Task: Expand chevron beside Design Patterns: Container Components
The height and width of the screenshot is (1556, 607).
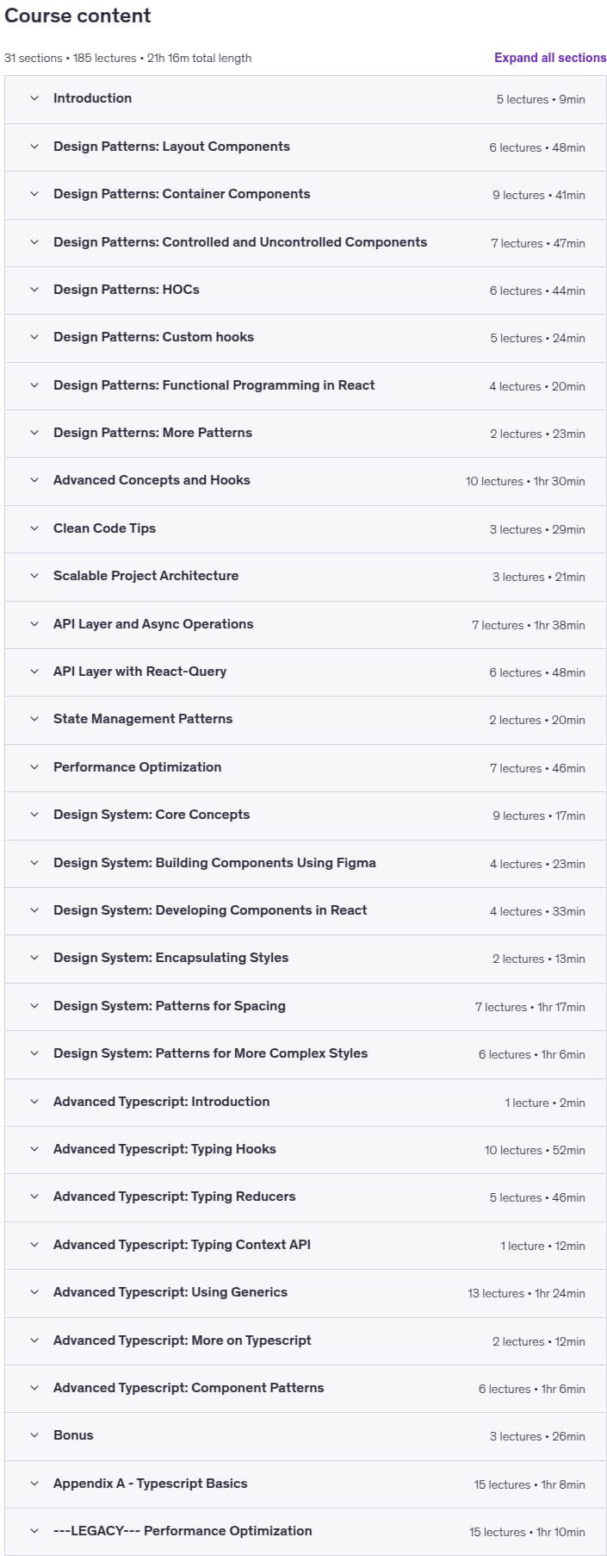Action: pos(34,194)
